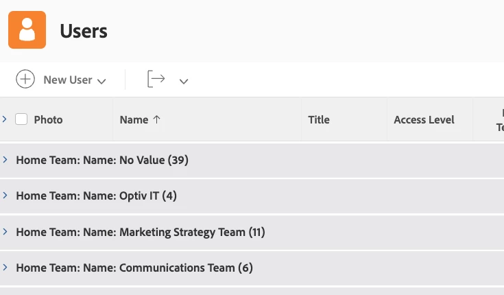Click the New User button label

click(67, 80)
